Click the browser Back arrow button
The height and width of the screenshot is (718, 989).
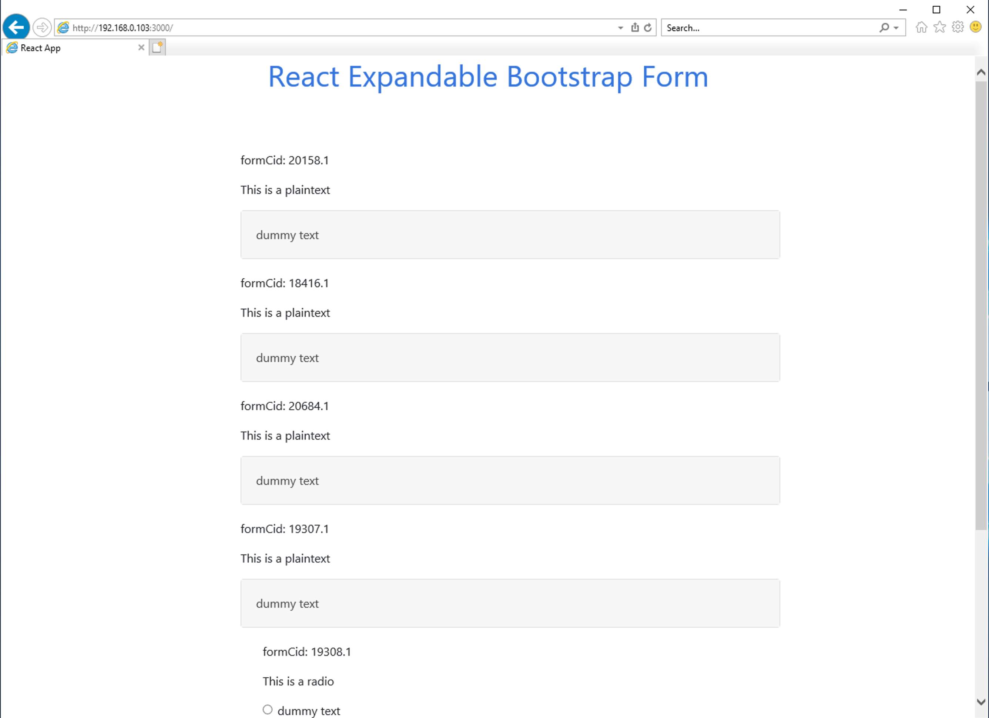tap(16, 27)
